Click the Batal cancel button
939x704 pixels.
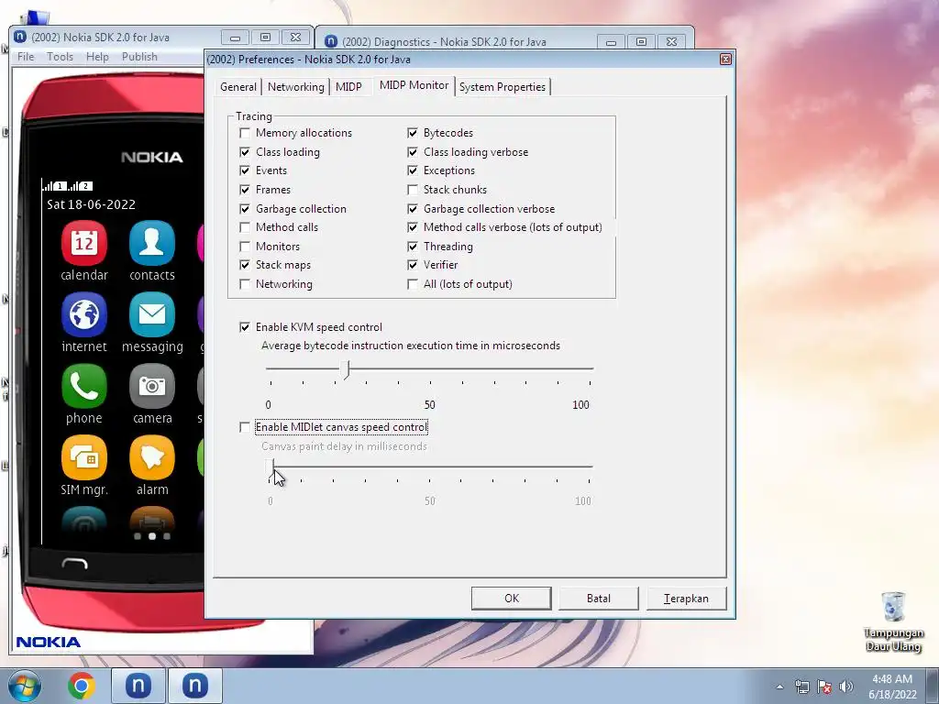pyautogui.click(x=598, y=599)
